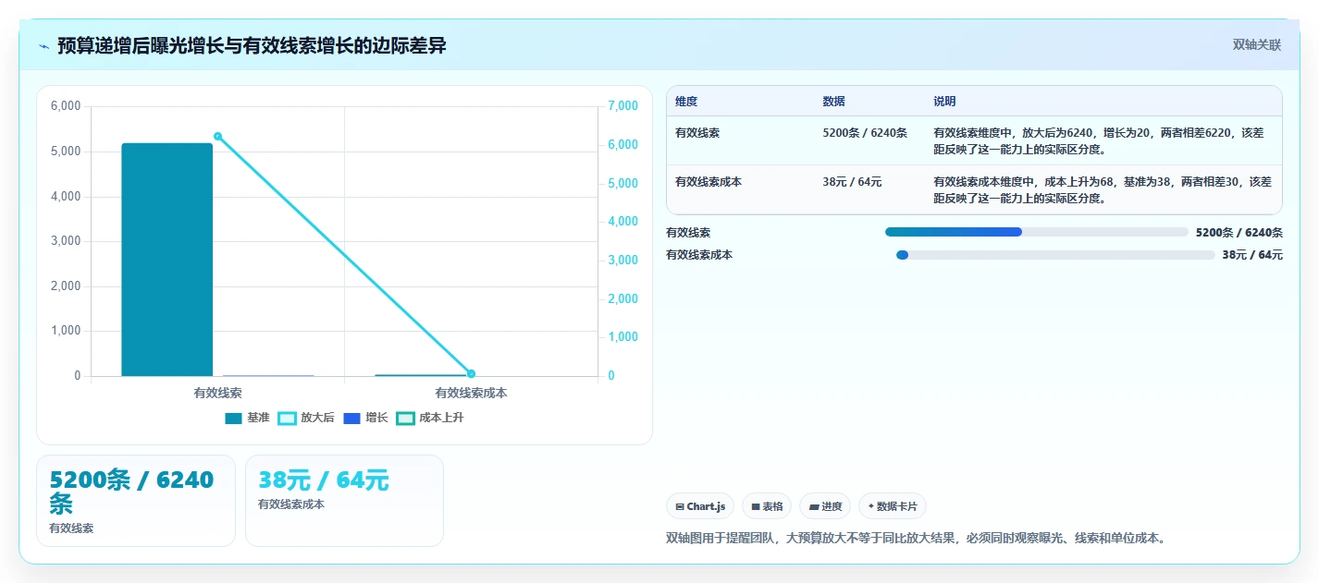Click the 5200条 / 6240条 value beside progress bar
1319x583 pixels.
1239,233
